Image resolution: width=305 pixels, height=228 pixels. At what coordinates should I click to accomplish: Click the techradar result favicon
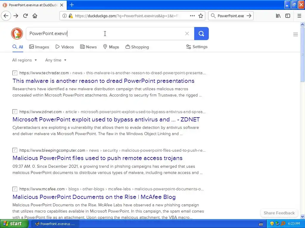(x=15, y=73)
